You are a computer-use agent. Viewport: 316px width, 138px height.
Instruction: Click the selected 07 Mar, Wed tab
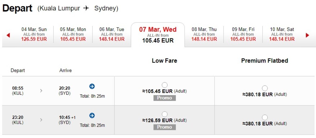tap(158, 35)
